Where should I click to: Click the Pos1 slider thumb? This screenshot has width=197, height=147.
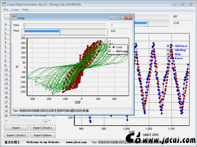point(24,25)
